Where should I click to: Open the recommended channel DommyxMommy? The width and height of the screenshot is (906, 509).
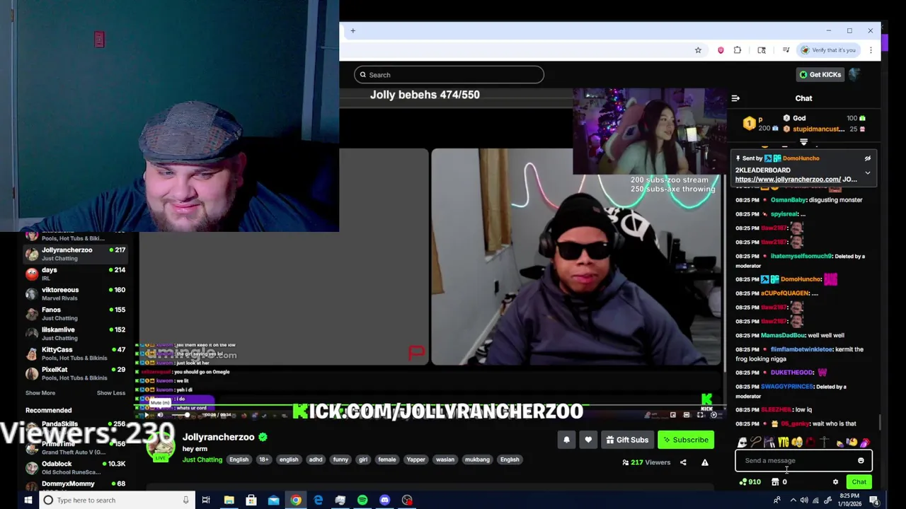75,486
